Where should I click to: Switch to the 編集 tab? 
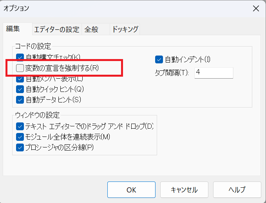point(13,29)
